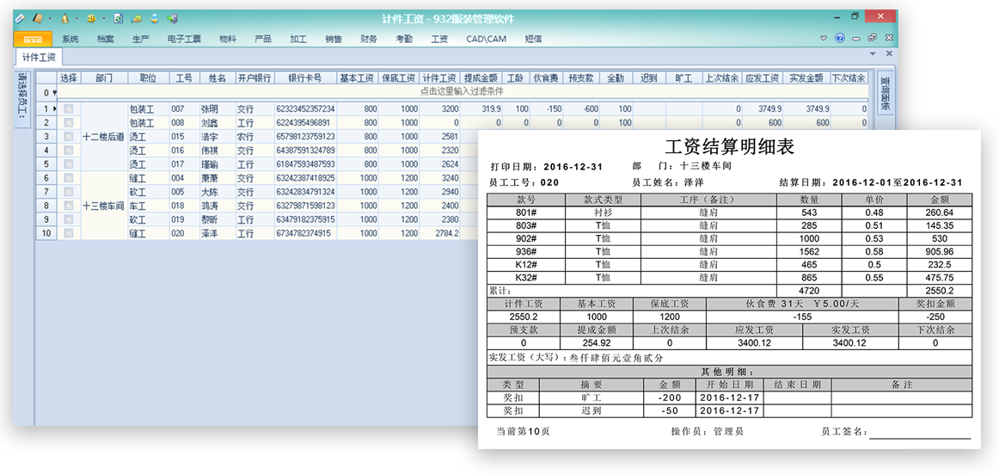Click the yellow bell-shaped icon in top toolbar

click(x=64, y=18)
